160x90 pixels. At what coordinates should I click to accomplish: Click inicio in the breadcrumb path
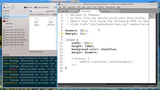point(32,14)
